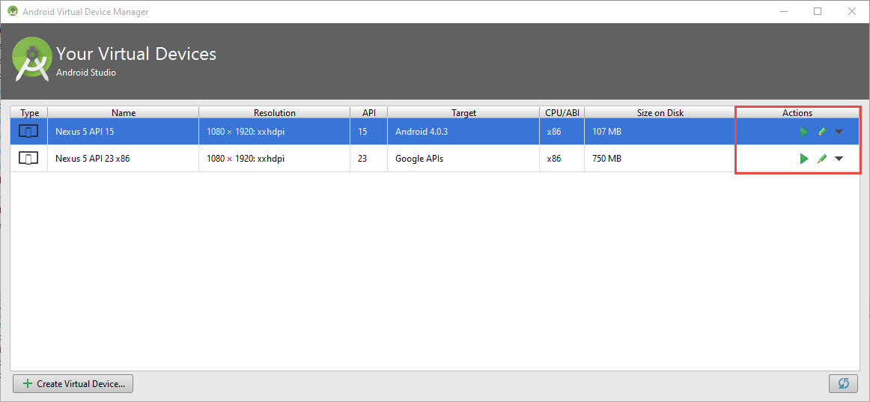Click x86 CPU cell for Nexus 5 API 23 x86

(562, 159)
